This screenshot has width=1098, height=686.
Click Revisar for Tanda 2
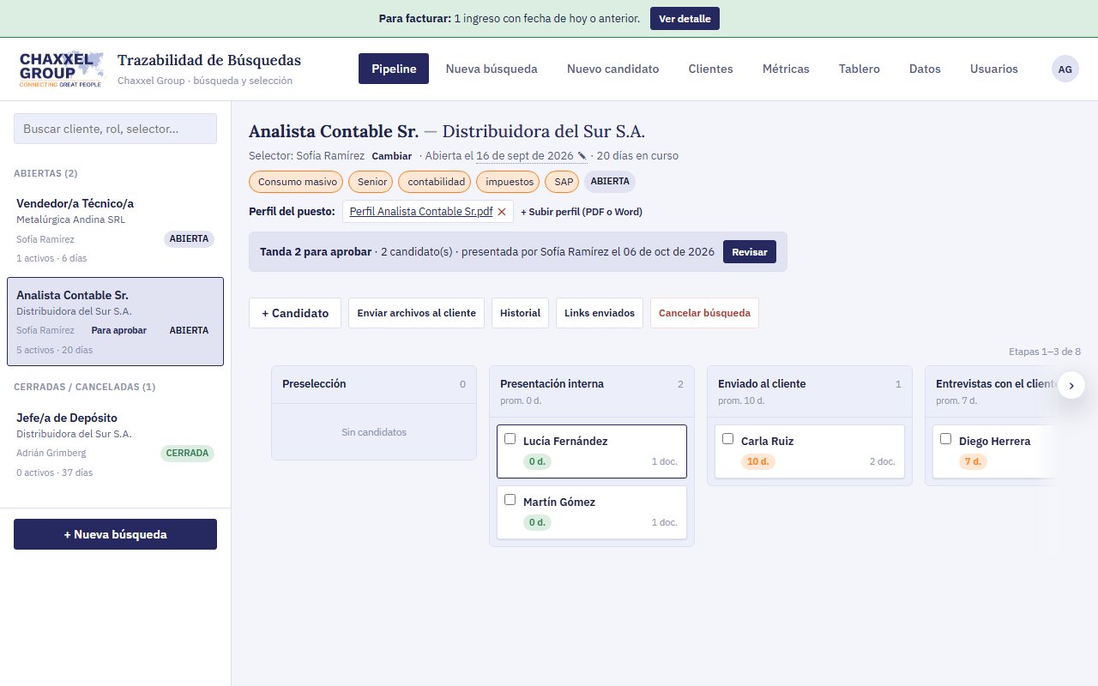(750, 252)
